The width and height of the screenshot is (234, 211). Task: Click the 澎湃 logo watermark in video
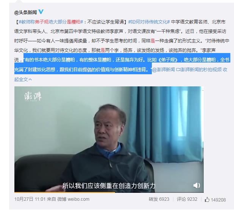[x=33, y=96]
